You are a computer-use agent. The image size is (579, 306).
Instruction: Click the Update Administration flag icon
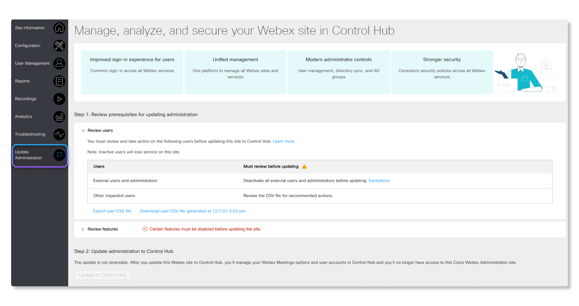[x=59, y=155]
